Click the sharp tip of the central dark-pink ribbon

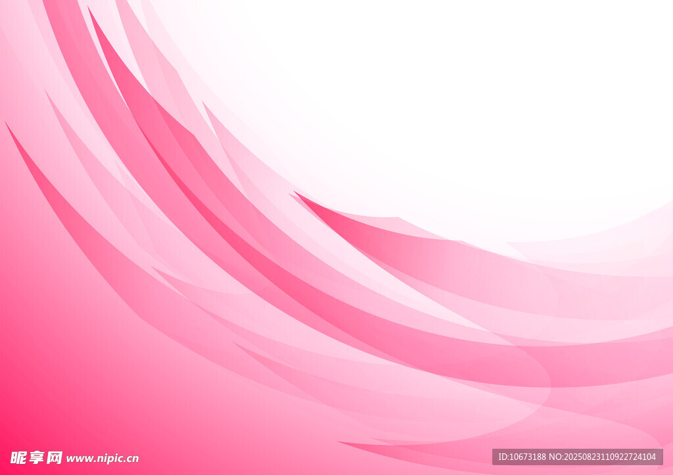[x=298, y=194]
